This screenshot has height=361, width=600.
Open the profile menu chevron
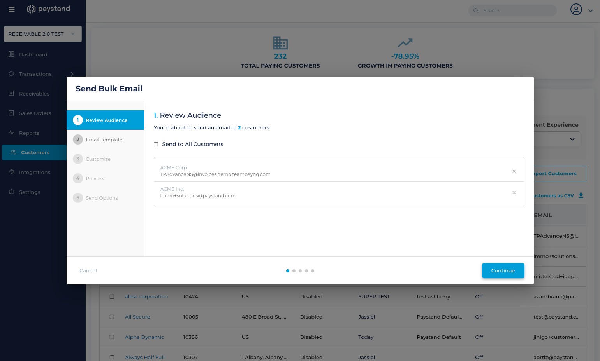(x=591, y=11)
